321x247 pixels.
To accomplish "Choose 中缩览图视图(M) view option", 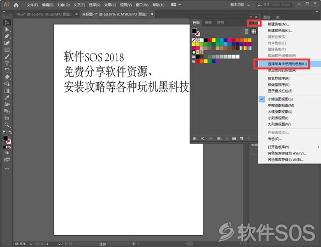I will (281, 106).
